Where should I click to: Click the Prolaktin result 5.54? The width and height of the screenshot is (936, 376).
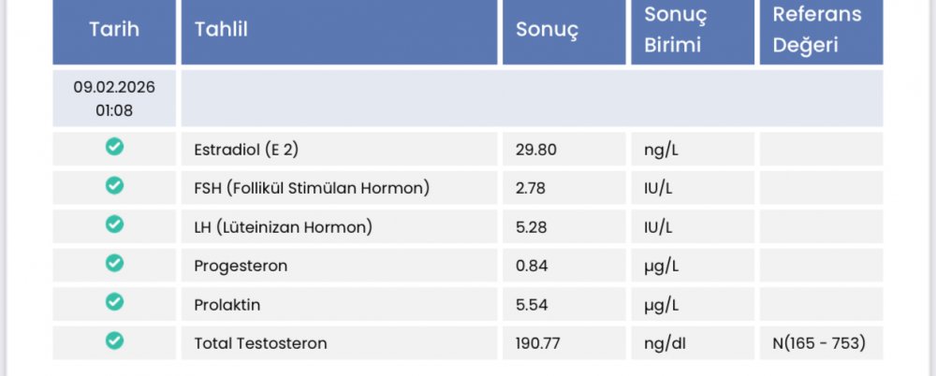coord(532,305)
